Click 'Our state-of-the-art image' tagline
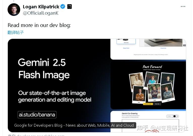This screenshot has width=193, height=136. [52, 93]
